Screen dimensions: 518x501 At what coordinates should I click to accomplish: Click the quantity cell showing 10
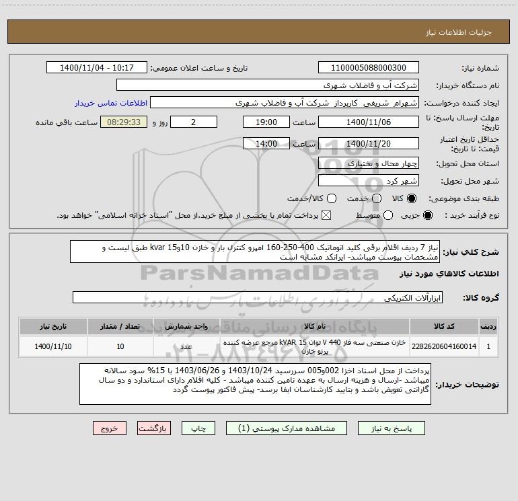[120, 346]
